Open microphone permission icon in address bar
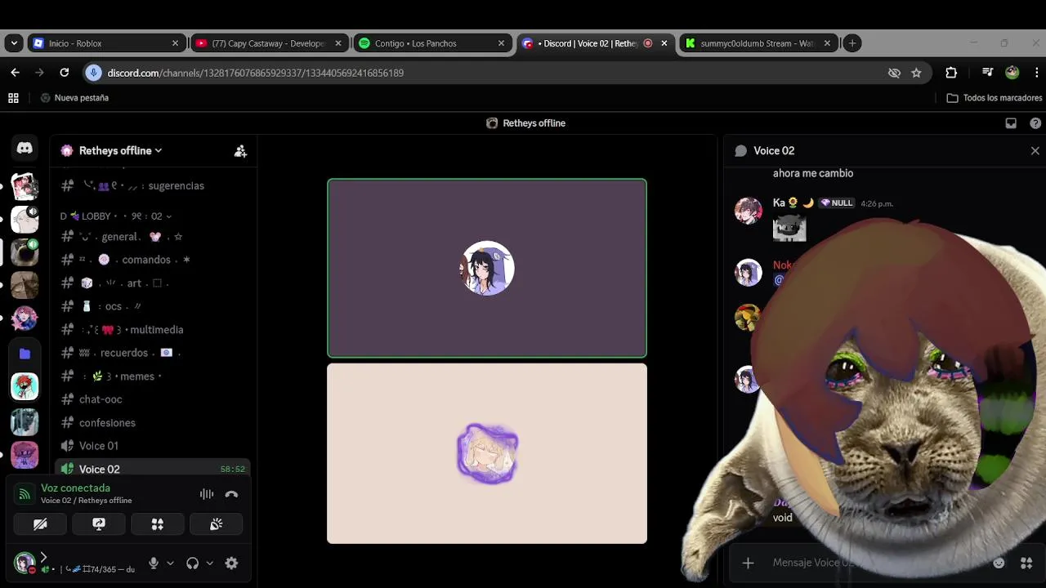The height and width of the screenshot is (588, 1046). (94, 73)
